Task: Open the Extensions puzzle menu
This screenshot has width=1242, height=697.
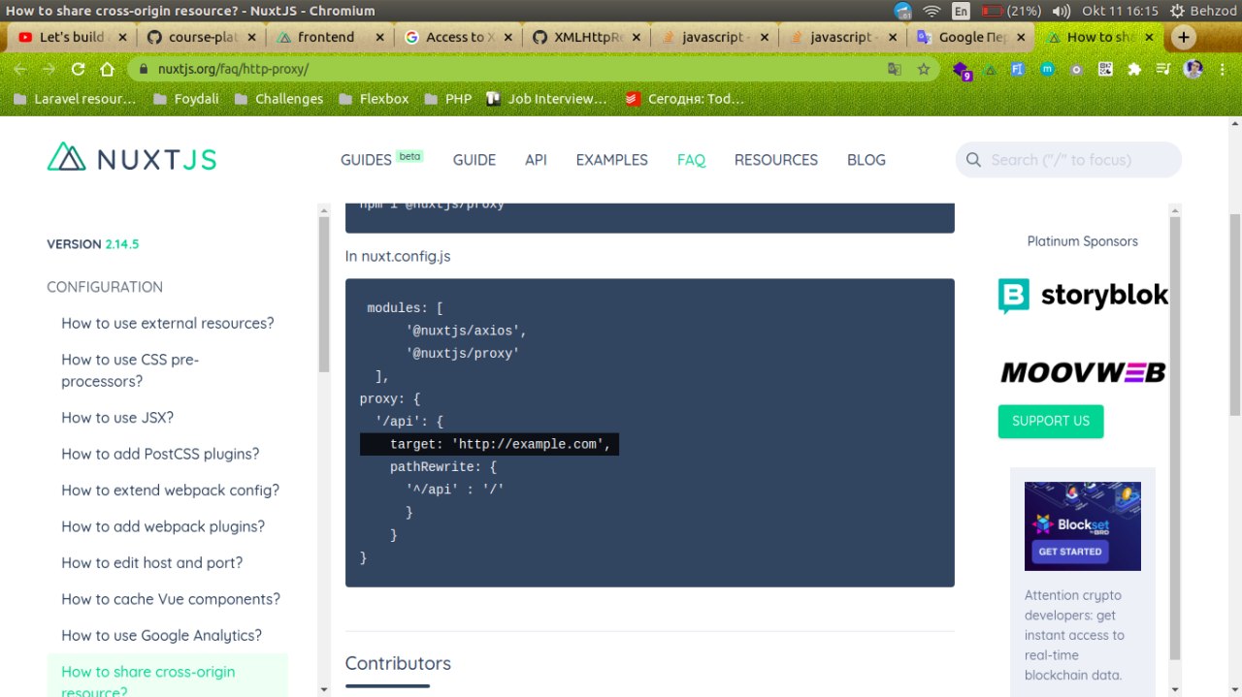Action: tap(1134, 70)
